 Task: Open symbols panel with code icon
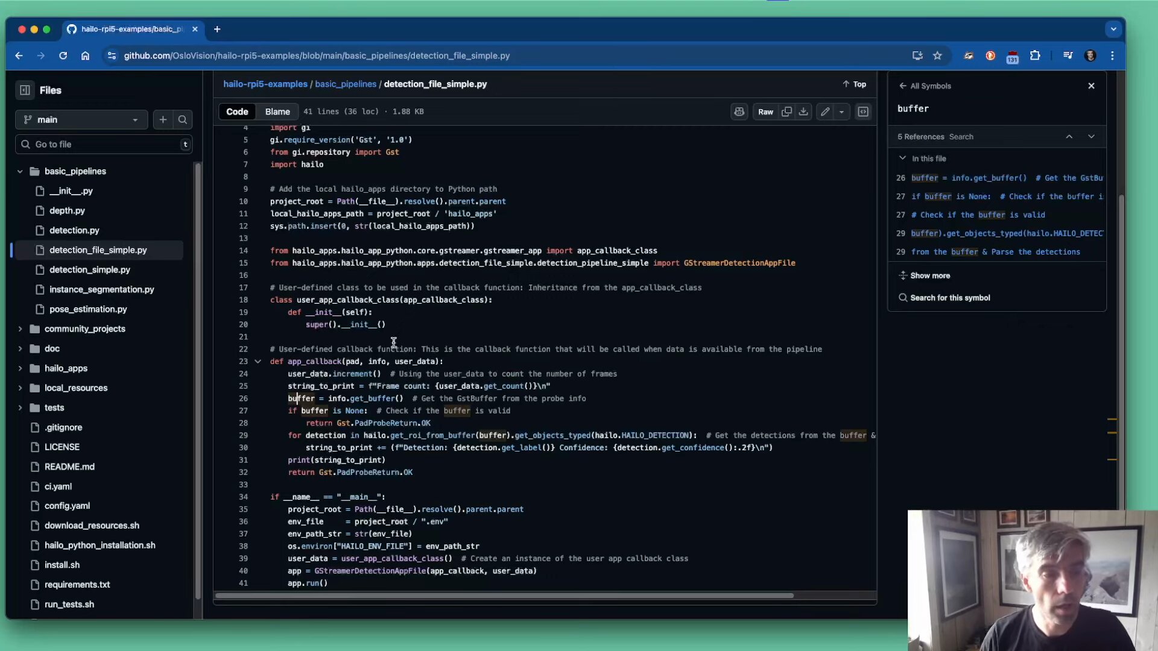click(x=863, y=112)
